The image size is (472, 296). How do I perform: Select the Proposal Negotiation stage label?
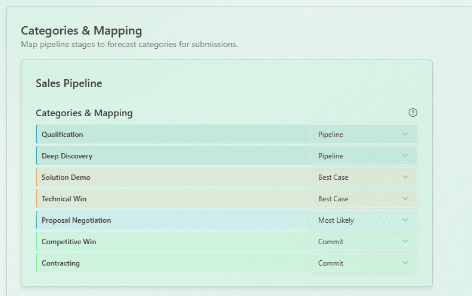(76, 220)
